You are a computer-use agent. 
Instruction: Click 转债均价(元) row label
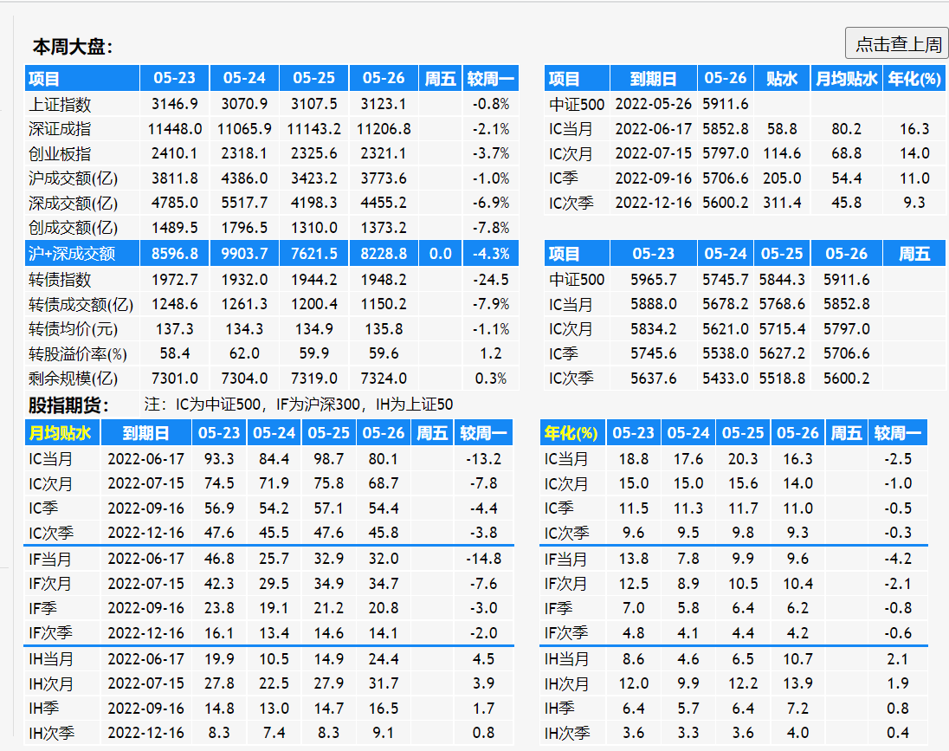point(74,329)
